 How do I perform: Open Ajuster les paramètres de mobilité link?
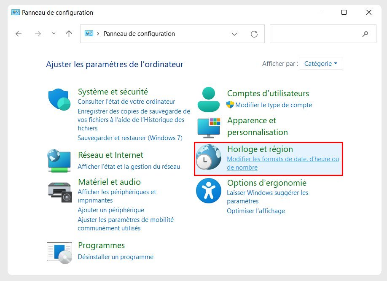(x=126, y=224)
